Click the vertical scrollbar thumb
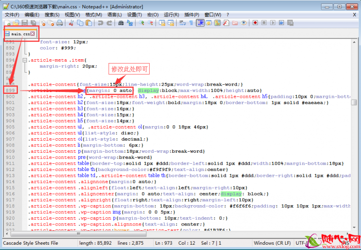361x250 pixels. [354, 102]
